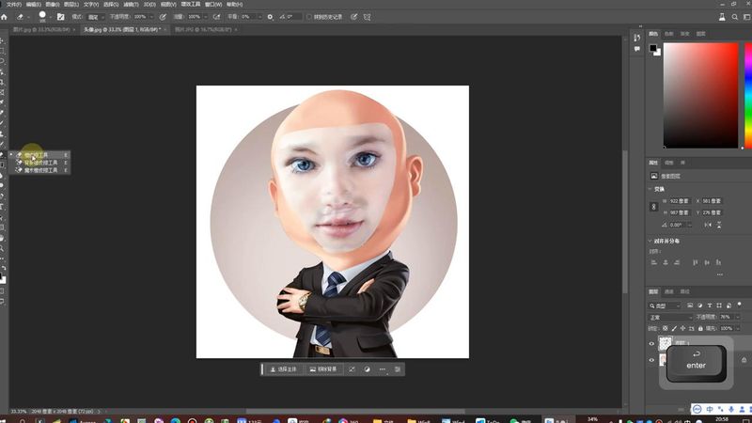Image resolution: width=752 pixels, height=423 pixels.
Task: Toggle pressure for size icon
Action: point(353,17)
